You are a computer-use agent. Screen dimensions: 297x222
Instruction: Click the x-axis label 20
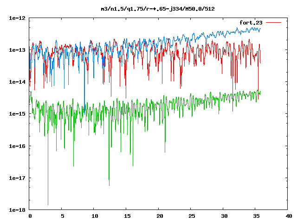point(160,216)
